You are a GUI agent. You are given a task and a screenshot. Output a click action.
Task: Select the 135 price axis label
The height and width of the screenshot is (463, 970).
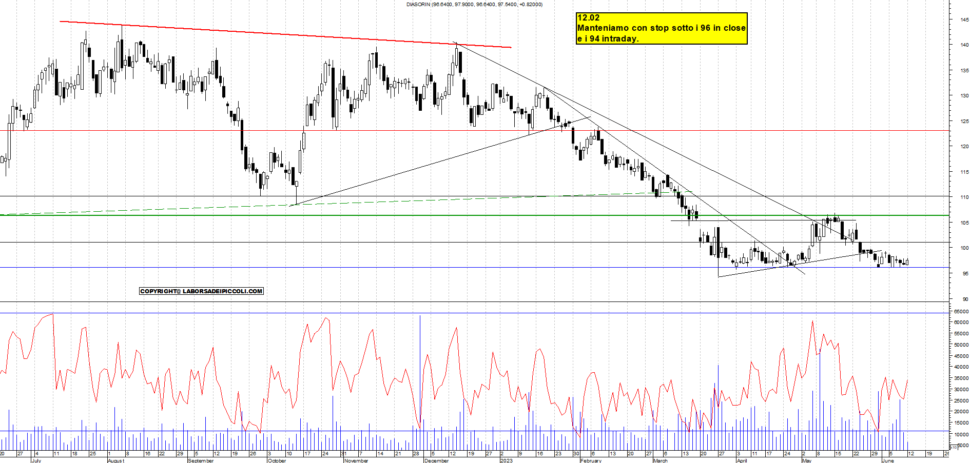(965, 71)
